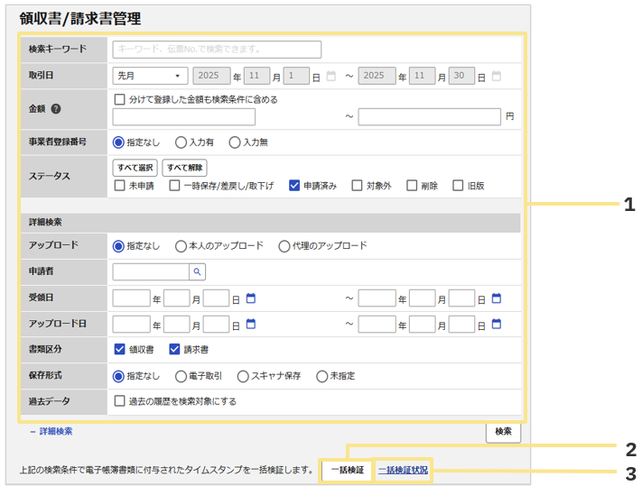This screenshot has width=642, height=495.
Task: Check the 未申請 status checkbox
Action: tap(119, 186)
